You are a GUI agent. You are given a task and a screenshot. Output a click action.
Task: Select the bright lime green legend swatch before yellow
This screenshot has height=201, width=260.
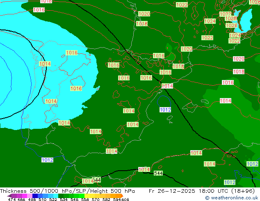(x=82, y=196)
